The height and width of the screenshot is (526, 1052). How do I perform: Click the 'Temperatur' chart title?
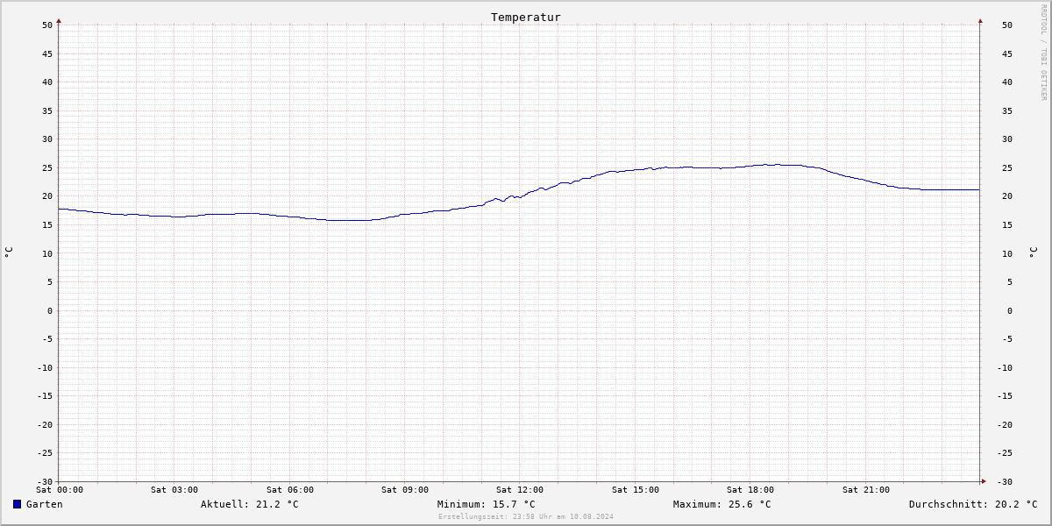click(x=526, y=18)
